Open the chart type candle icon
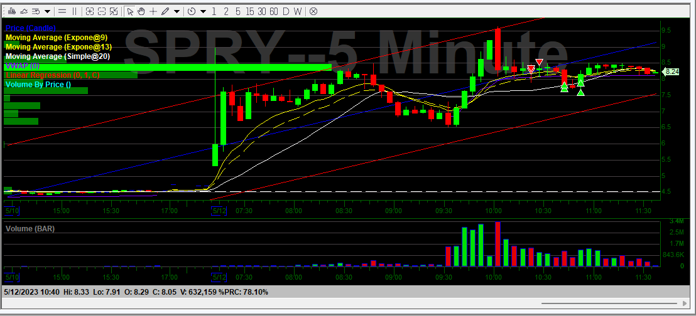 click(x=12, y=11)
